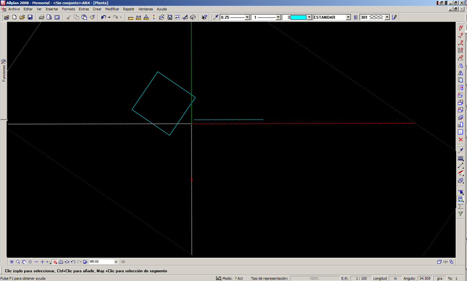Open the Formato menu
The width and height of the screenshot is (467, 281).
point(68,9)
